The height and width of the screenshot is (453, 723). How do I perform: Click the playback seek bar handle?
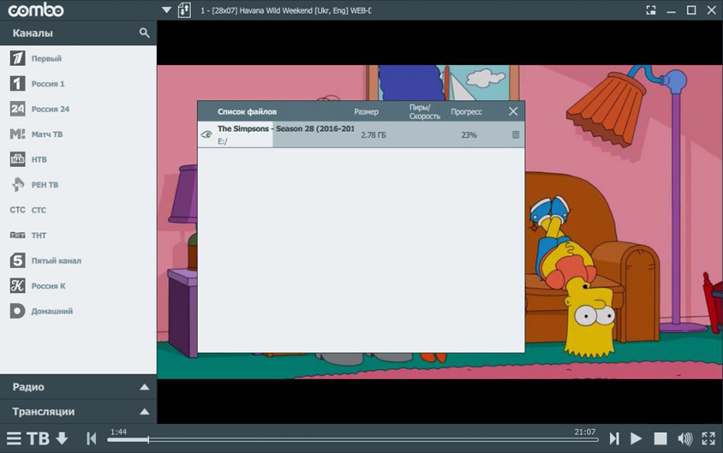[x=148, y=440]
